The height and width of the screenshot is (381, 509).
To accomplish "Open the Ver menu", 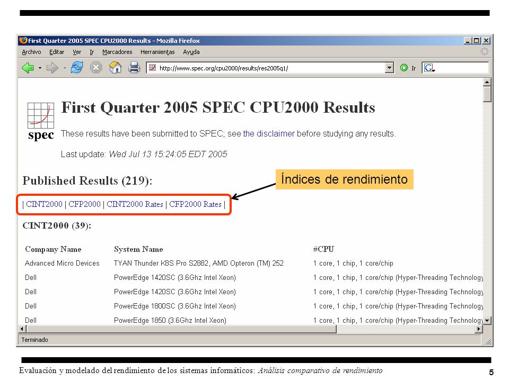I will coord(77,52).
